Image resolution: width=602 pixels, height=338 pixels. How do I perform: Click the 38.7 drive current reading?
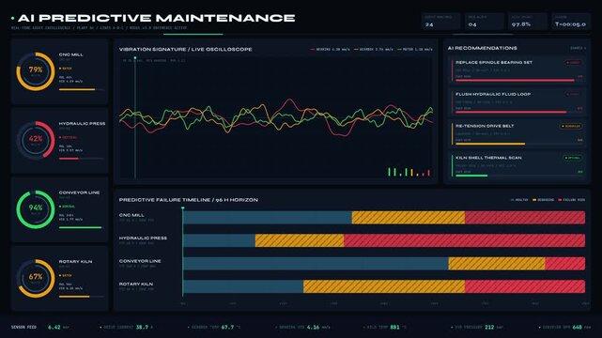(x=142, y=328)
